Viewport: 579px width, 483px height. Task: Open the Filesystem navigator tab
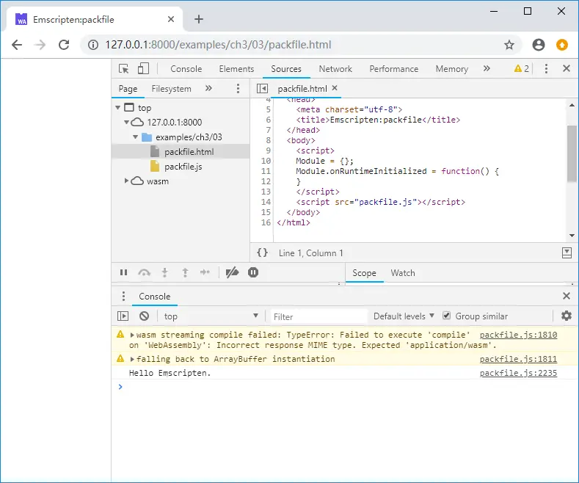(171, 89)
